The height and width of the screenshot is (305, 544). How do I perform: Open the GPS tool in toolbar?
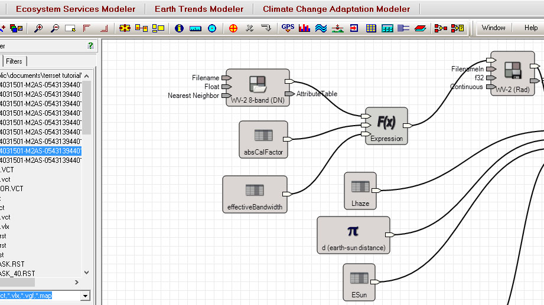point(288,28)
